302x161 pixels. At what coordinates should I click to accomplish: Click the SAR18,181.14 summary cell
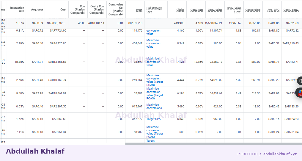pyautogui.click(x=96, y=23)
